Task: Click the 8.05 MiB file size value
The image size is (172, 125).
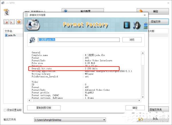Action: [90, 63]
